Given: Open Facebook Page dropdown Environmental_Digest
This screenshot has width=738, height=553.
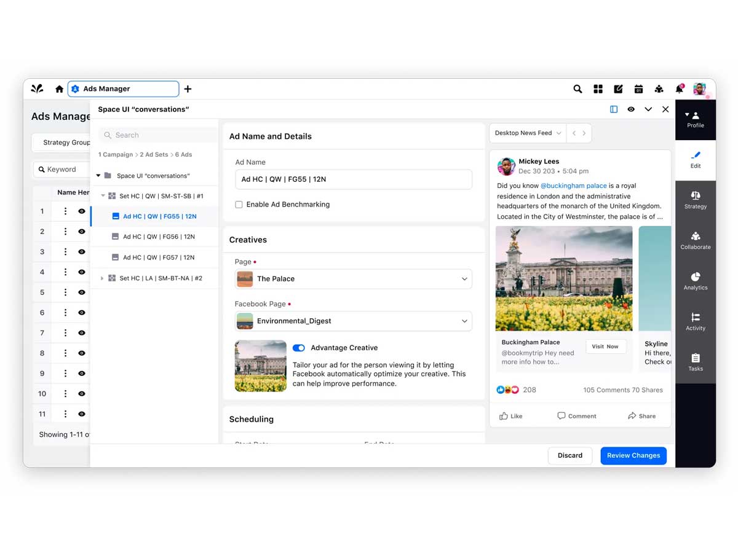Looking at the screenshot, I should coord(354,321).
